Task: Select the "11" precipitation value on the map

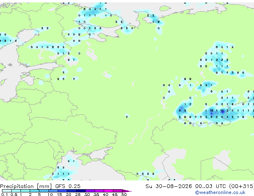Action: (222, 111)
